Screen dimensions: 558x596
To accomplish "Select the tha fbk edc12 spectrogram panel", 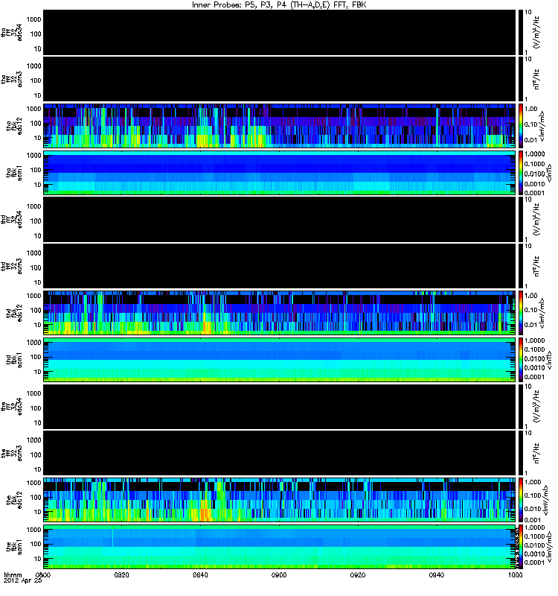I will pos(280,126).
